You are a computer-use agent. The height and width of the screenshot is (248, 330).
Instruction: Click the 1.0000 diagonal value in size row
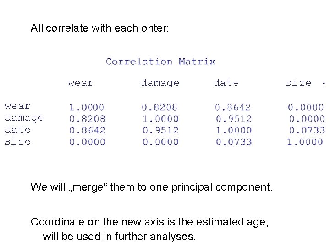pos(305,142)
